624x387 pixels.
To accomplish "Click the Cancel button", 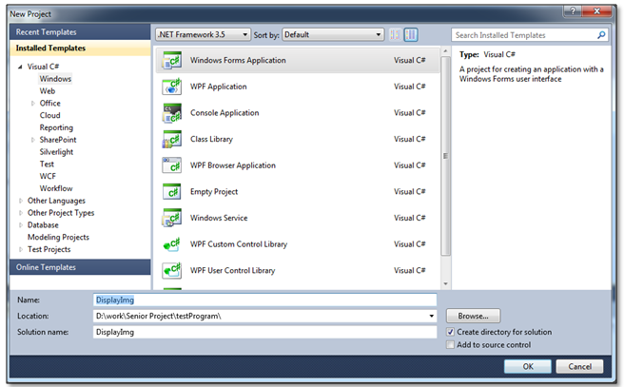I will tap(579, 366).
